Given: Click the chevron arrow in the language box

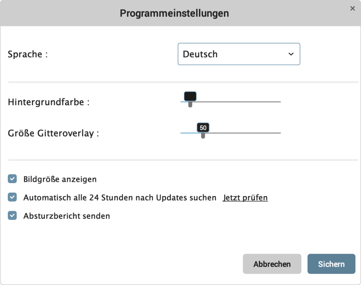Looking at the screenshot, I should tap(291, 54).
